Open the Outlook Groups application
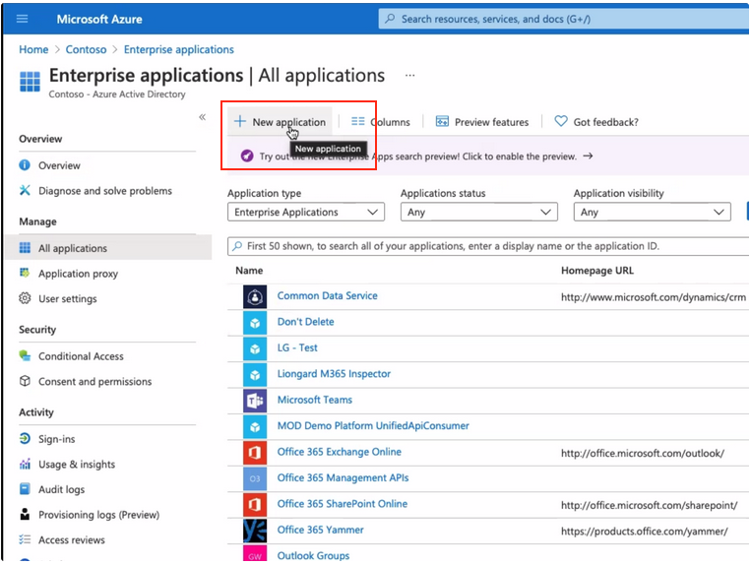The image size is (751, 565). click(x=313, y=555)
